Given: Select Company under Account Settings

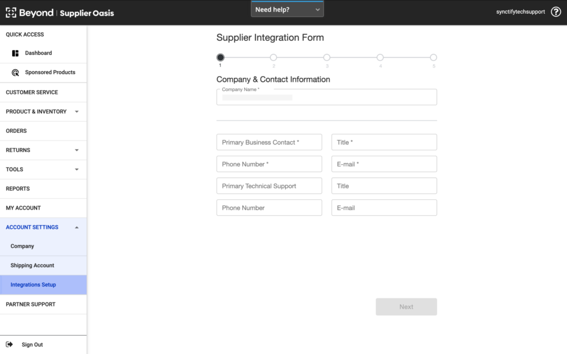Looking at the screenshot, I should [43, 246].
